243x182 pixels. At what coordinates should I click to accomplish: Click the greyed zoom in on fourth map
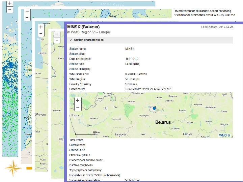[x=57, y=34]
